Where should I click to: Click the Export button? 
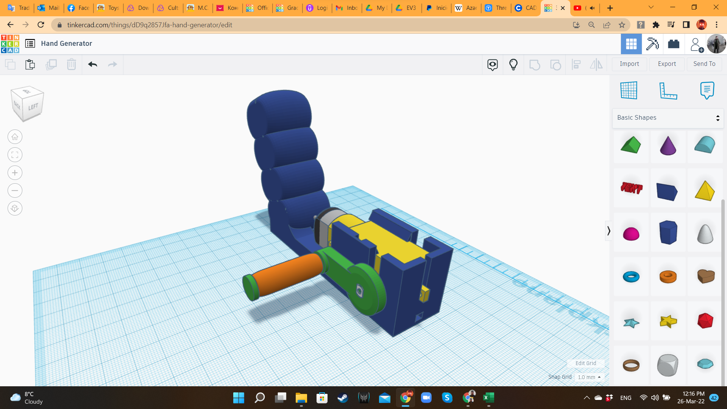coord(667,64)
